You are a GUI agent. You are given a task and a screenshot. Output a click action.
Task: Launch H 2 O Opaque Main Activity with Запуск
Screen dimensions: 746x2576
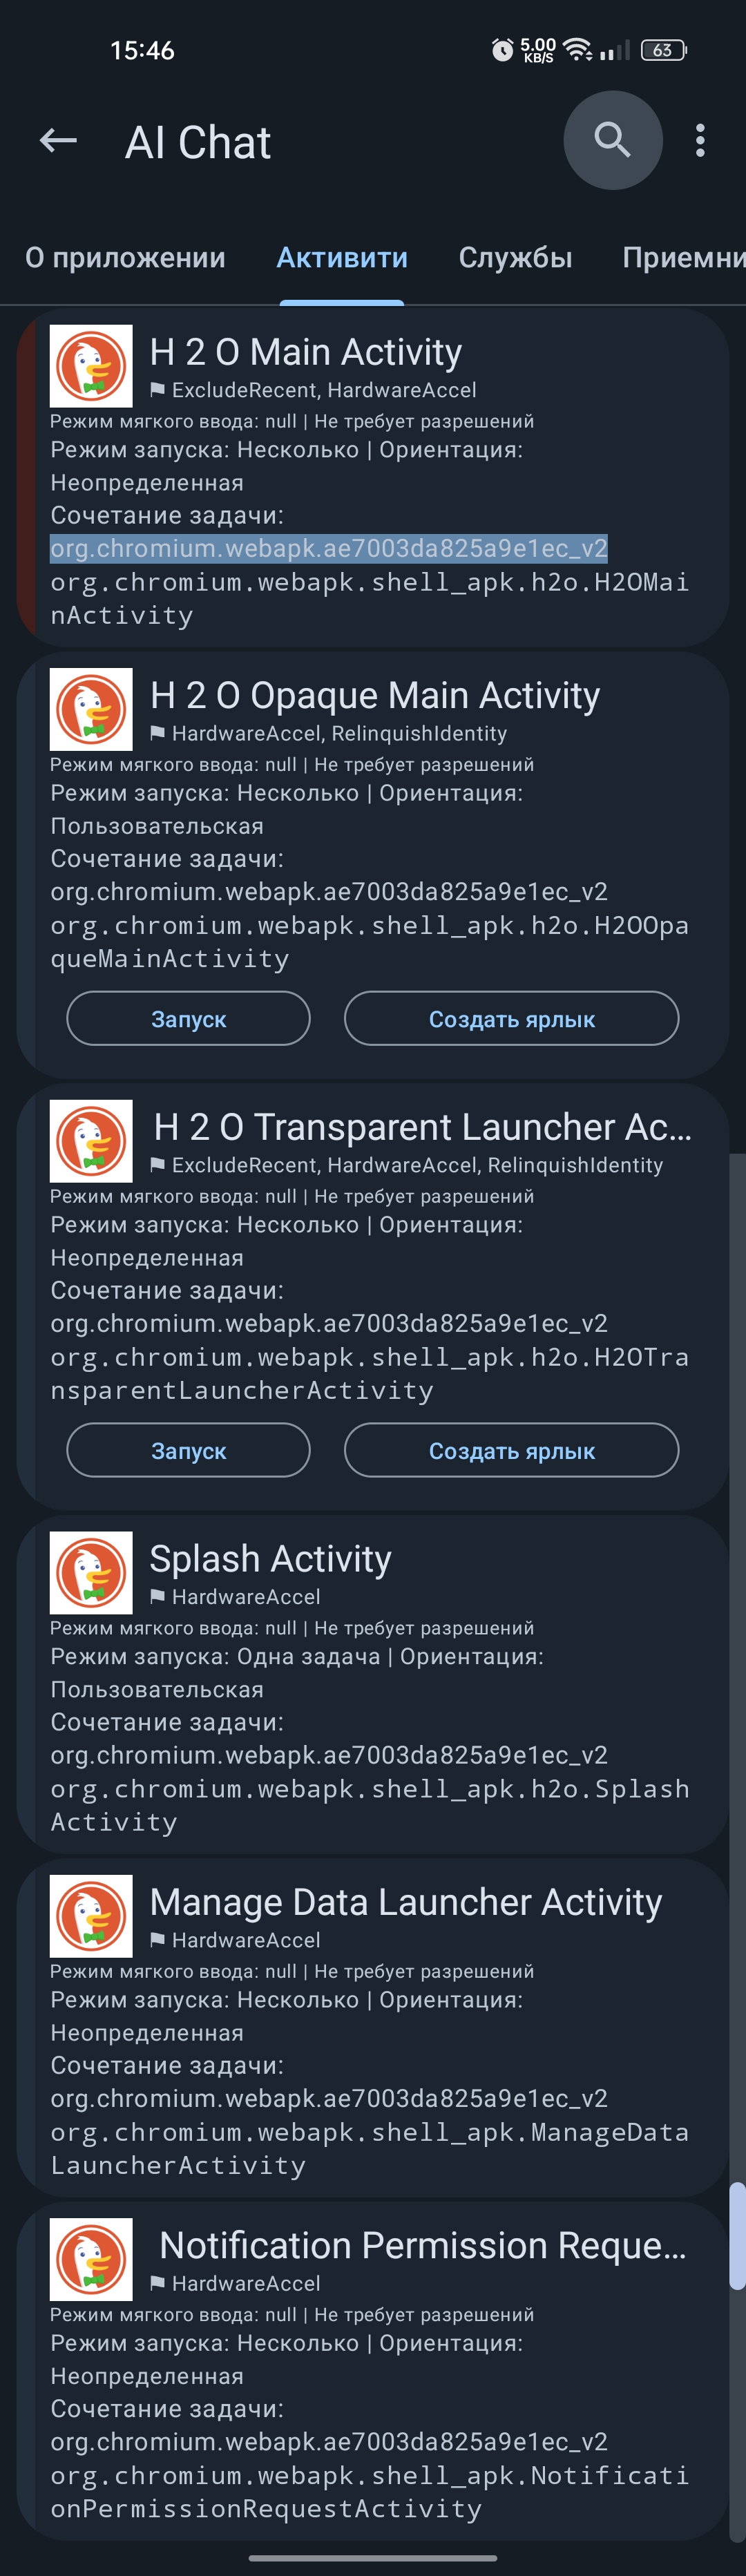click(x=188, y=1019)
